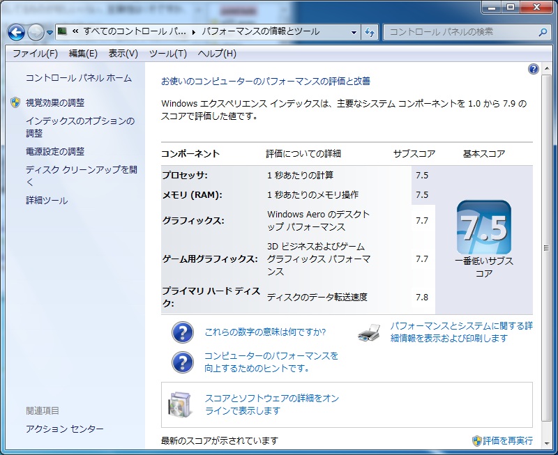The height and width of the screenshot is (455, 558).
Task: Click question icon beside これらの数字の意味は何ですか
Action: [182, 333]
